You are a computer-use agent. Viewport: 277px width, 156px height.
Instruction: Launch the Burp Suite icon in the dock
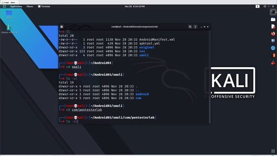click(274, 55)
